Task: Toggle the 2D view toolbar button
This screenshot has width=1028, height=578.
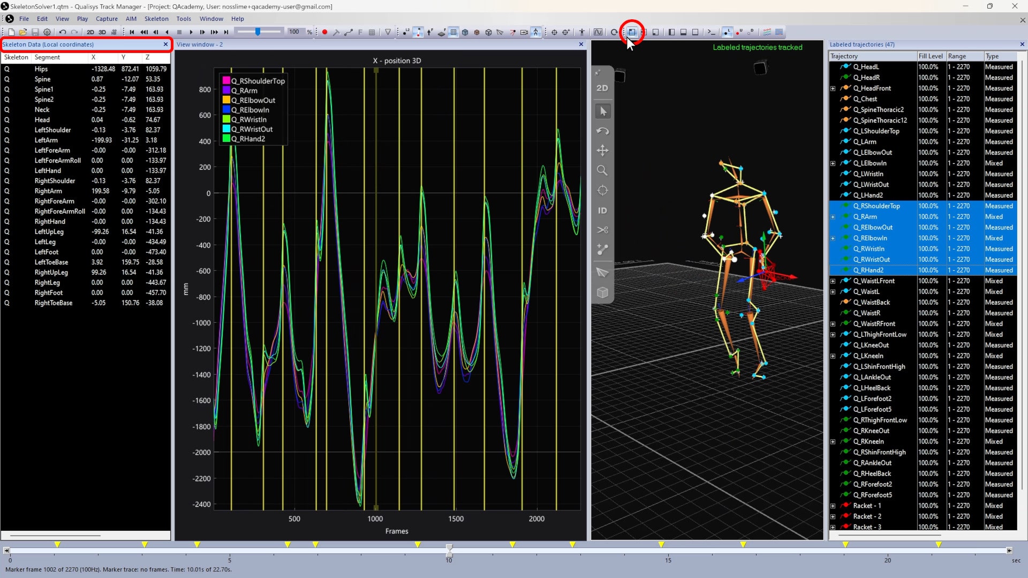Action: point(90,32)
